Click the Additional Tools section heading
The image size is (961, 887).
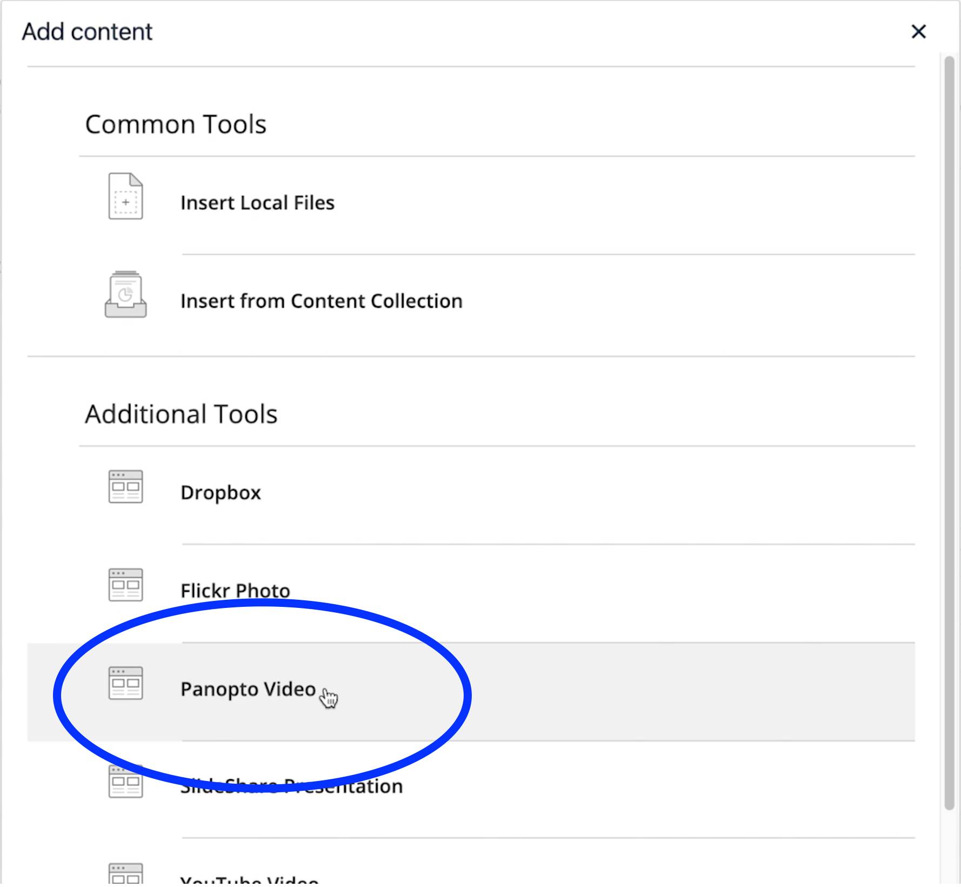[x=181, y=414]
